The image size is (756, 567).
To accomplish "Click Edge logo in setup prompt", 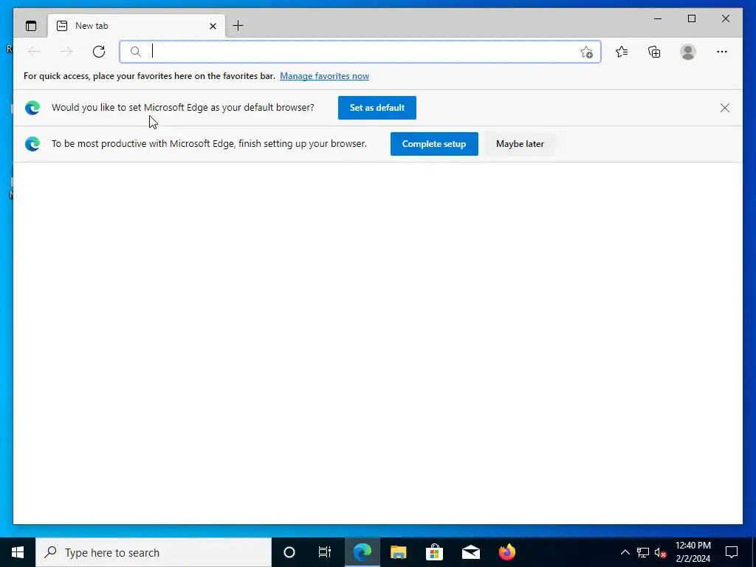I will 32,144.
